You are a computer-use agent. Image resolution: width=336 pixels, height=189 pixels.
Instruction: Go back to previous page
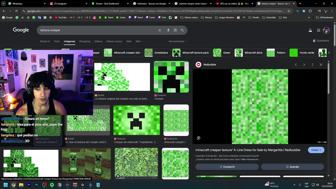click(x=4, y=11)
